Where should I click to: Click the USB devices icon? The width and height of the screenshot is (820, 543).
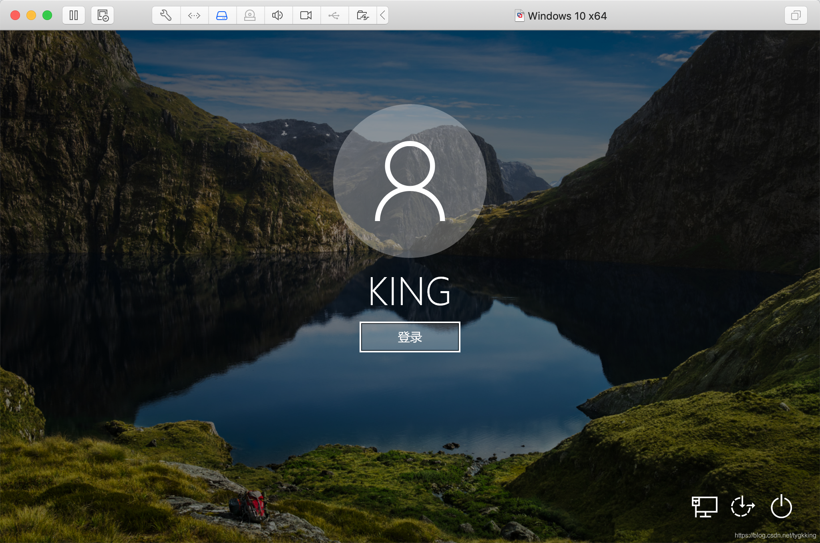(334, 16)
